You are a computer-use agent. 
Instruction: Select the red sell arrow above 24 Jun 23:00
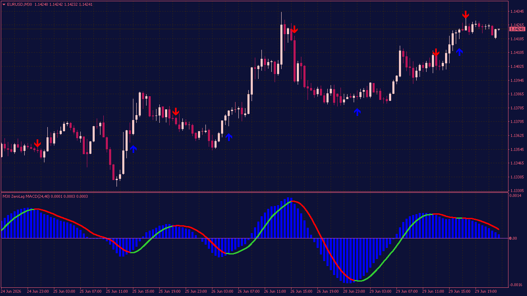point(37,143)
